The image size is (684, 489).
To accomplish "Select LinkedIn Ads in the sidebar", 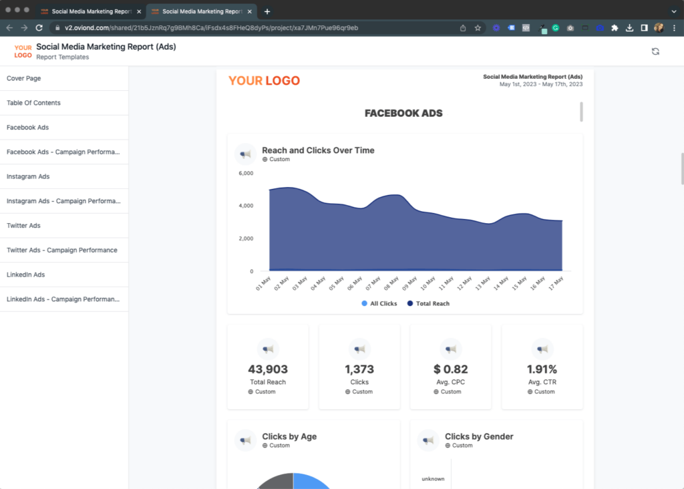I will 64,275.
